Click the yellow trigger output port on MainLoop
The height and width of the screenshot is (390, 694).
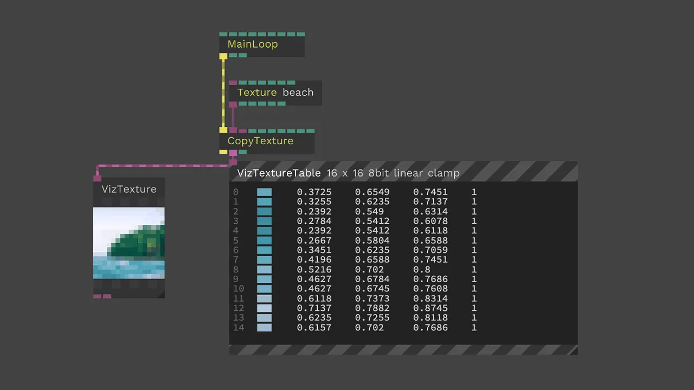click(223, 56)
